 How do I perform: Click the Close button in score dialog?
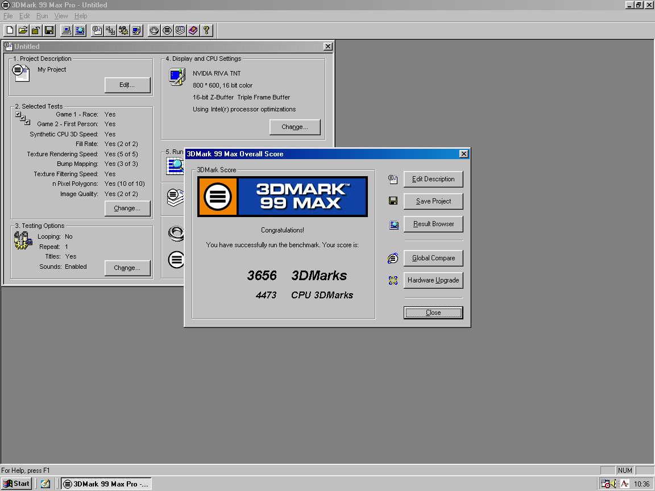click(433, 313)
